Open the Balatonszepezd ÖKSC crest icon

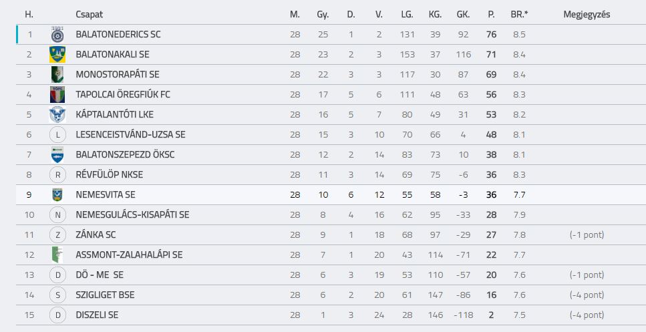pos(57,154)
